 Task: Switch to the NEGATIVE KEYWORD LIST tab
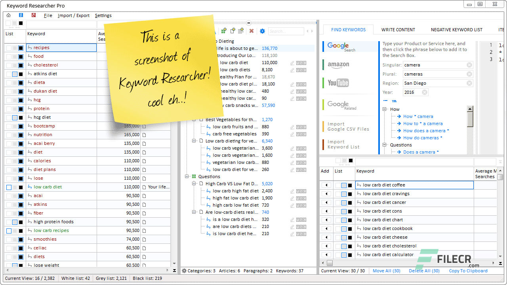(457, 30)
